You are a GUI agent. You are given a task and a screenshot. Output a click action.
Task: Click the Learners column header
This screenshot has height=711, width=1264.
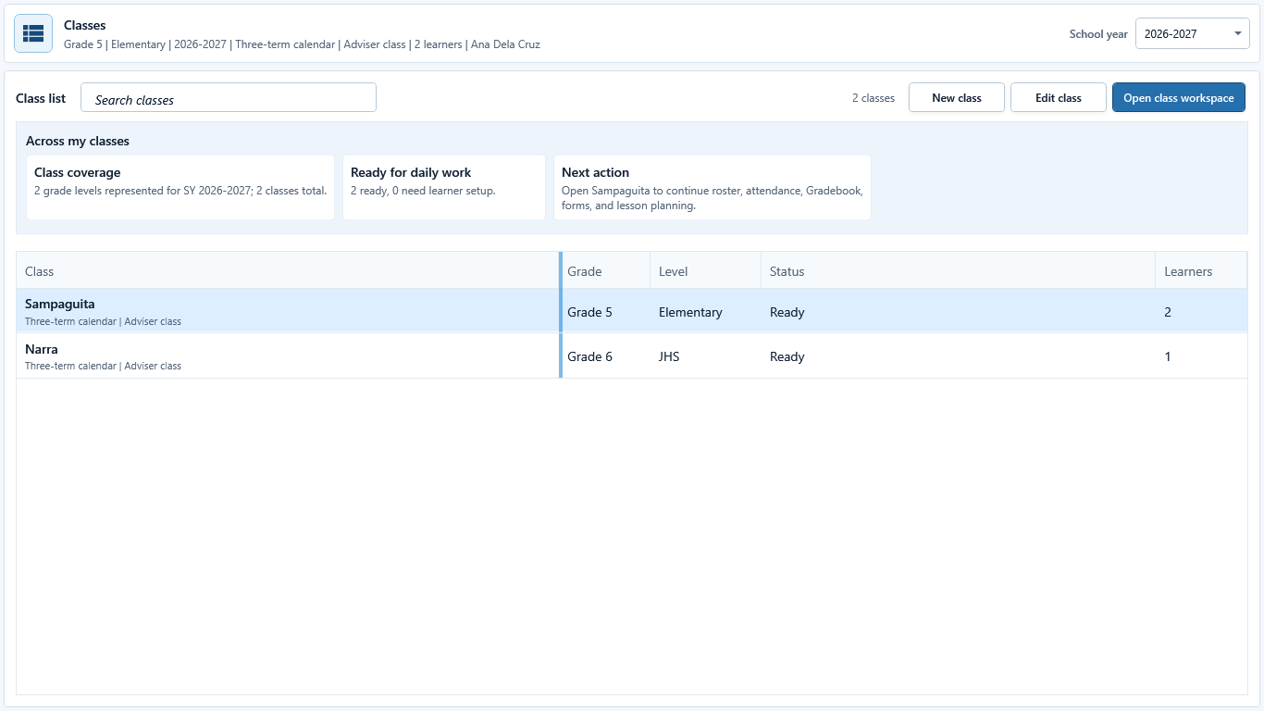[1201, 271]
